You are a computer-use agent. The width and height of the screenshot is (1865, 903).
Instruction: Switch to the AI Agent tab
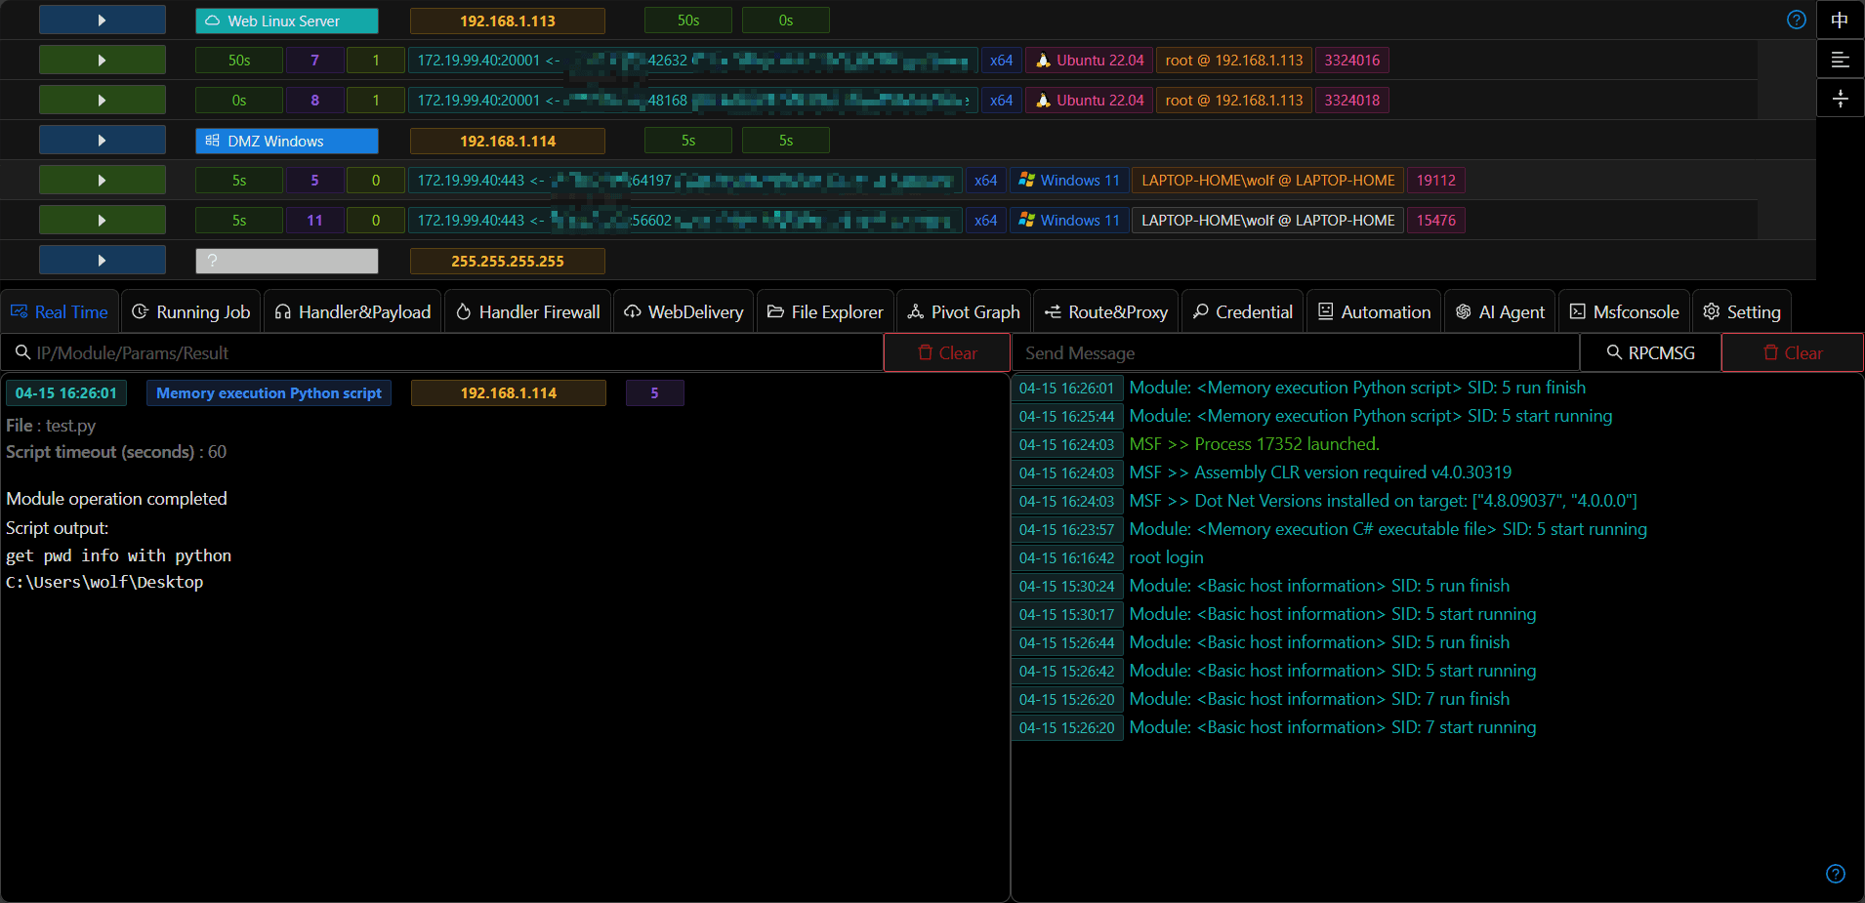(1501, 312)
